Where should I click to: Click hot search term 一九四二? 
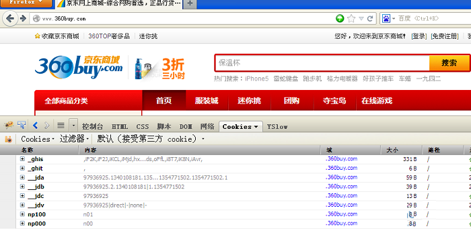coord(429,79)
